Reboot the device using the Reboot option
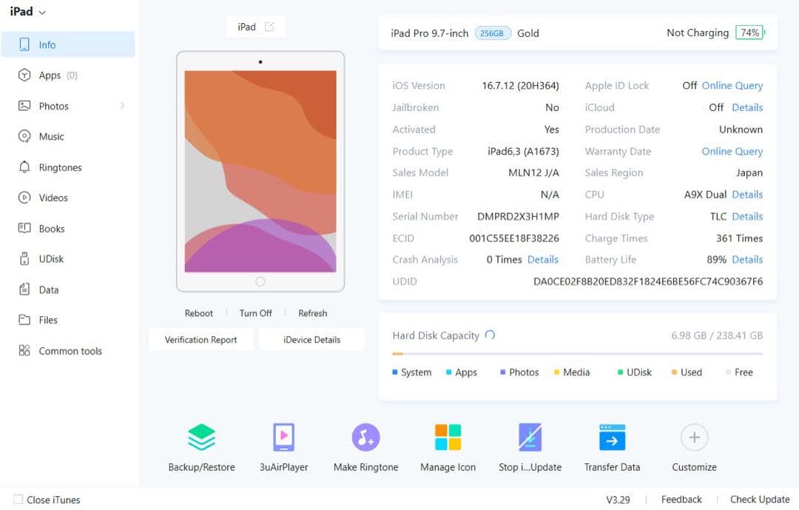The width and height of the screenshot is (799, 510). pos(198,312)
